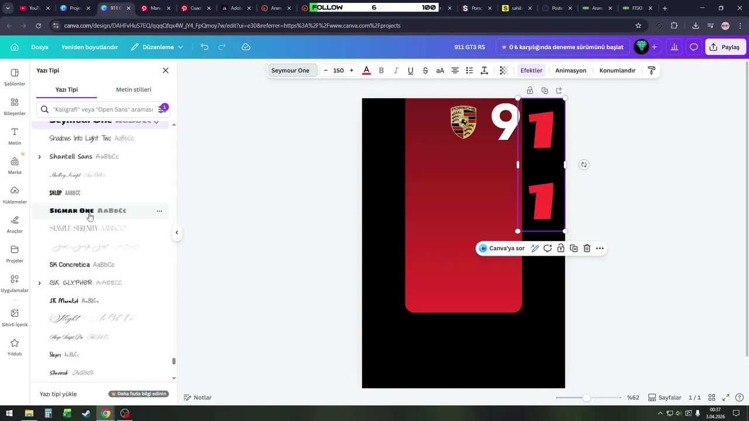Open the Düzenleme mode dropdown
Viewport: 749px width, 421px height.
click(x=157, y=47)
